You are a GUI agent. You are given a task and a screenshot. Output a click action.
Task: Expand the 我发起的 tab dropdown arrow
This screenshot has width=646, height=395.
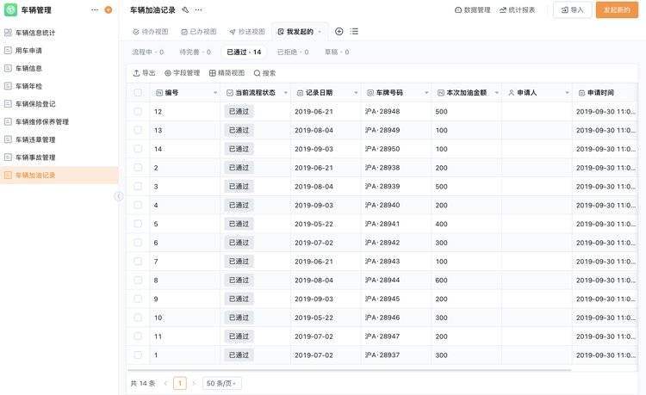[320, 31]
